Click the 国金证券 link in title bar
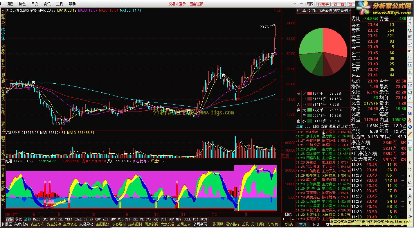This screenshot has width=414, height=228. click(197, 4)
